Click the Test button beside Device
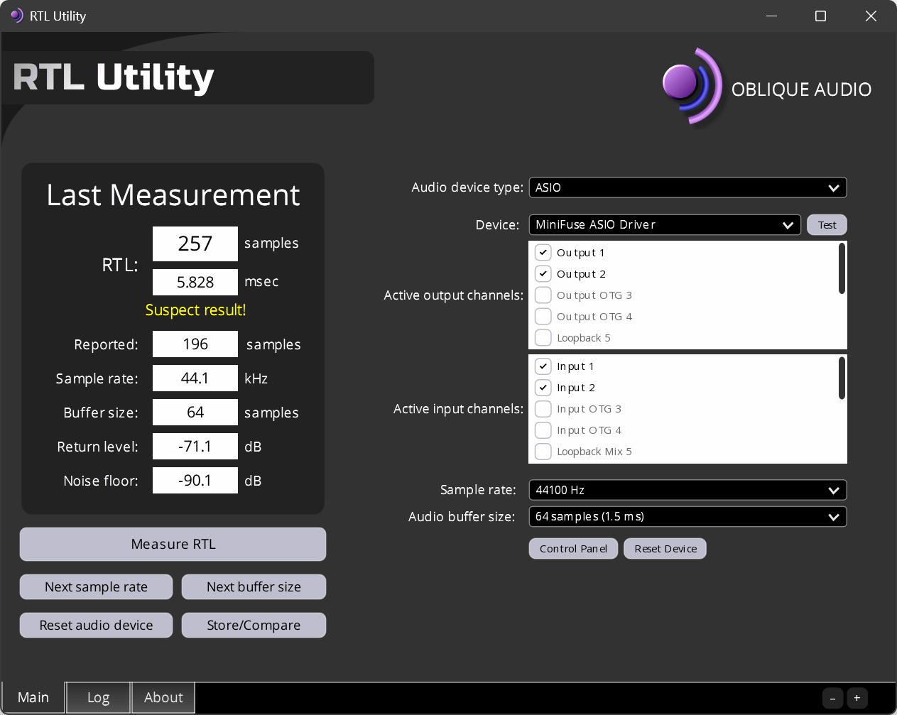The image size is (897, 715). point(827,225)
